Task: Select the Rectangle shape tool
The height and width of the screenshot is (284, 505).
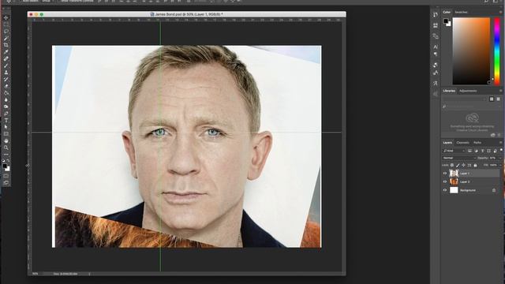Action: point(6,134)
